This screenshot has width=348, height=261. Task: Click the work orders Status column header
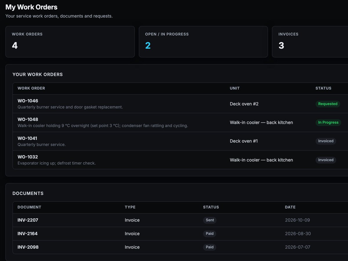(323, 88)
